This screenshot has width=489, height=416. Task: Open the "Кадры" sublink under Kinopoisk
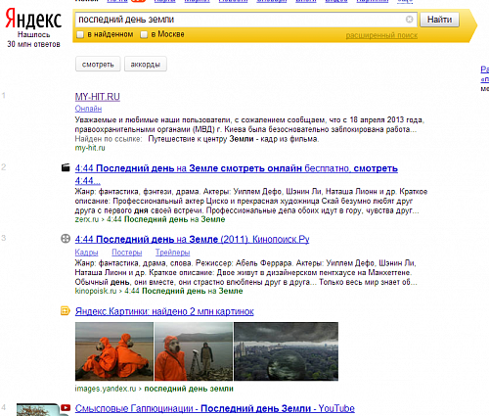coord(86,253)
